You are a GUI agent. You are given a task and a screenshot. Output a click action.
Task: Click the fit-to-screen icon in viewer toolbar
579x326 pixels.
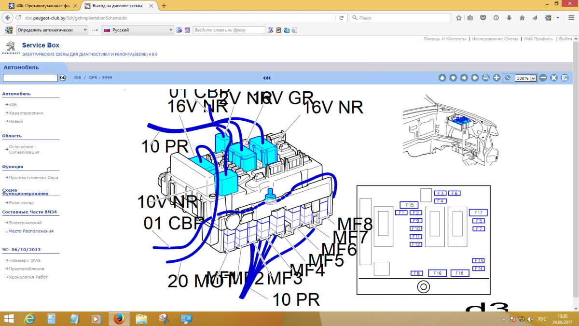pos(553,78)
